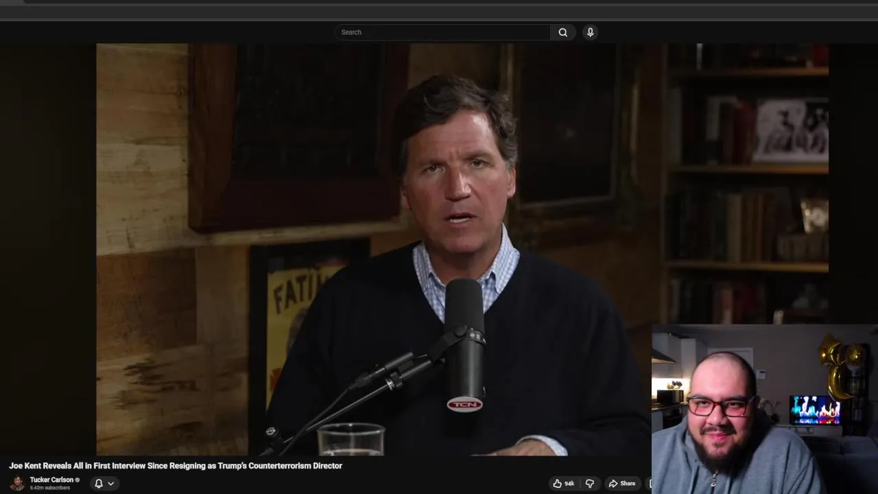This screenshot has width=878, height=494.
Task: Click the Joe Kent interview video title
Action: click(x=176, y=466)
